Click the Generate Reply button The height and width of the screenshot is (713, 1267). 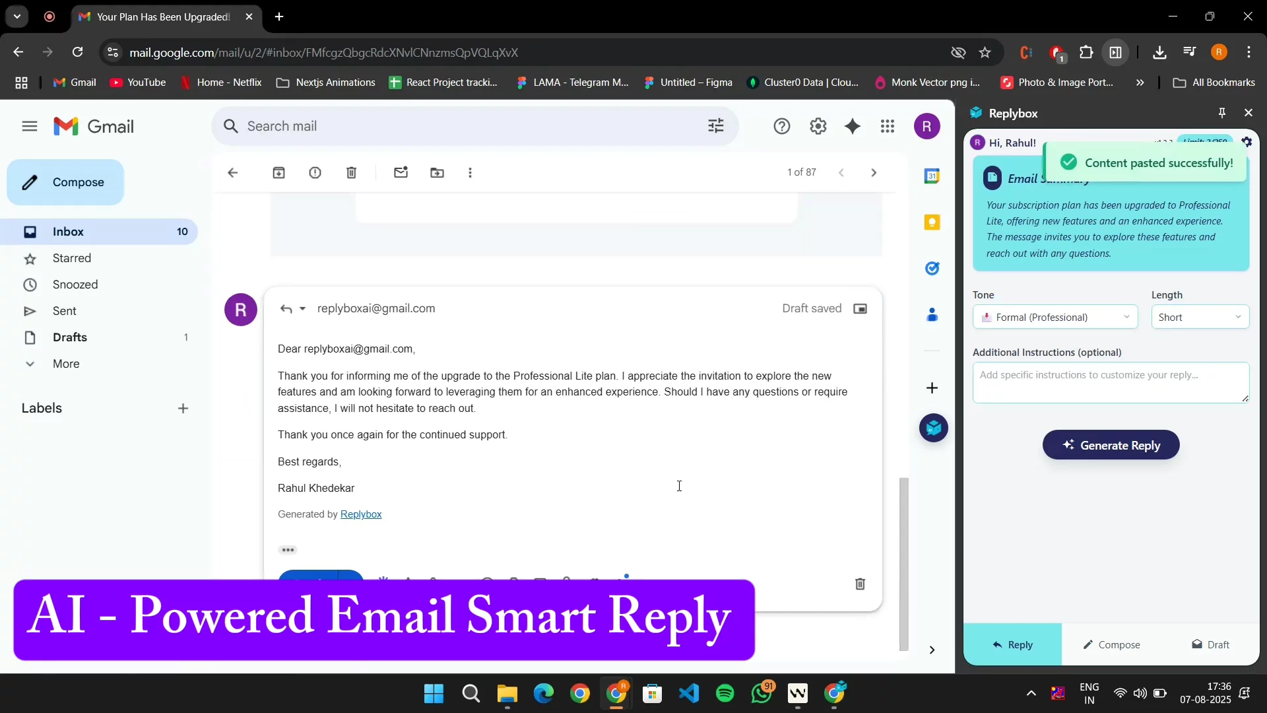[x=1111, y=445]
